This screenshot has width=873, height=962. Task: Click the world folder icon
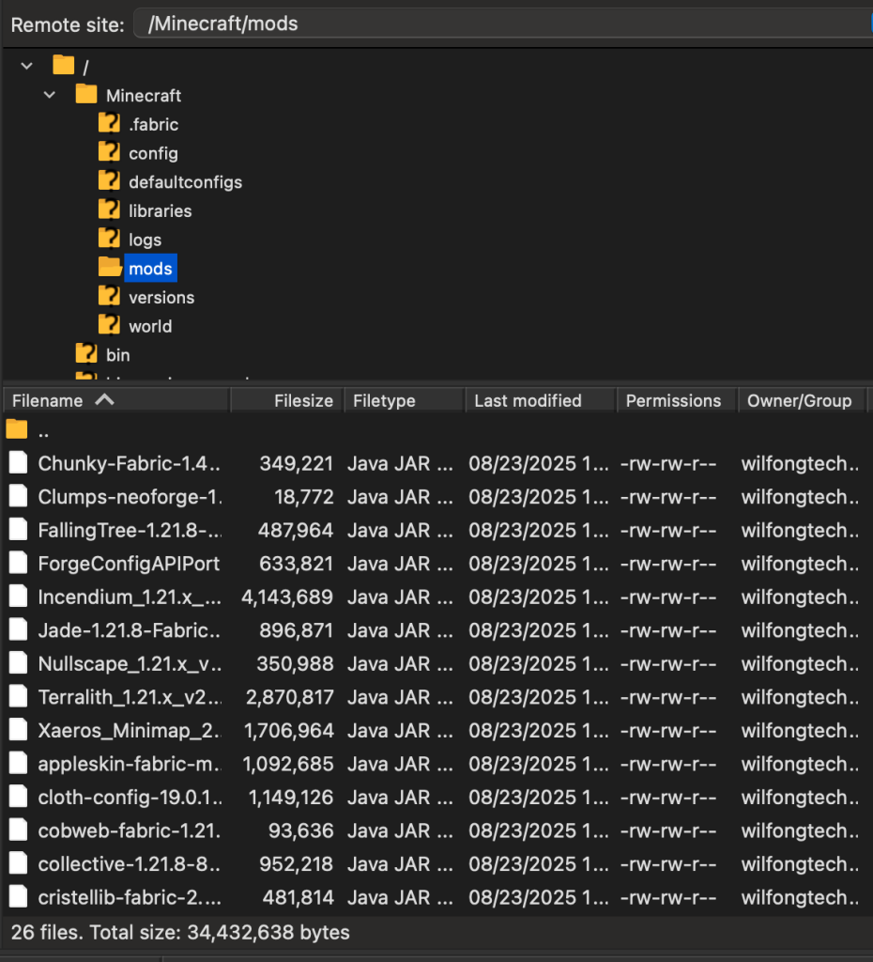[109, 324]
